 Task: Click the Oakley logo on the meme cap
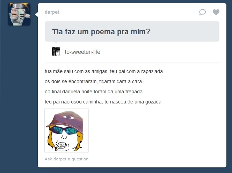tap(68, 117)
